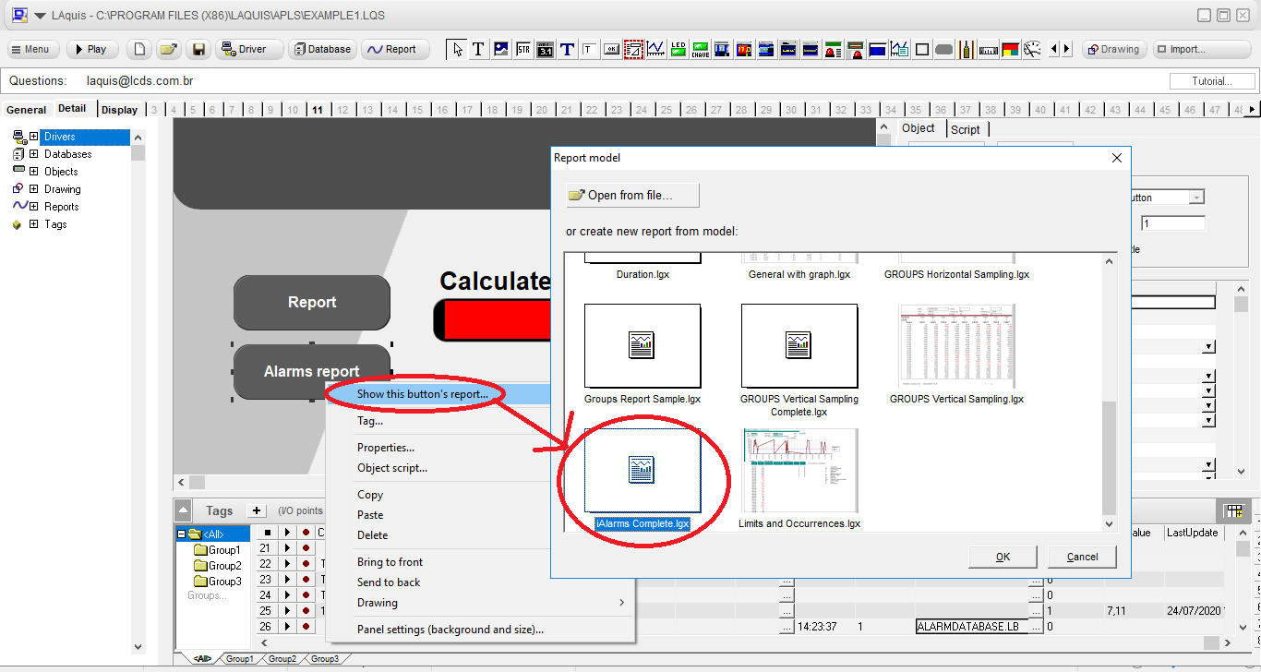Select the red-yellow-green color block tool
Screen dimensions: 1261x672
(1010, 49)
